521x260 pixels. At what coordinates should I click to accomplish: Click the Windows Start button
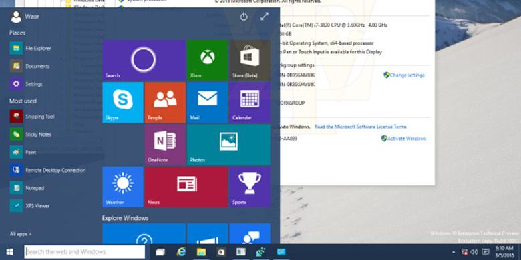[x=9, y=252]
